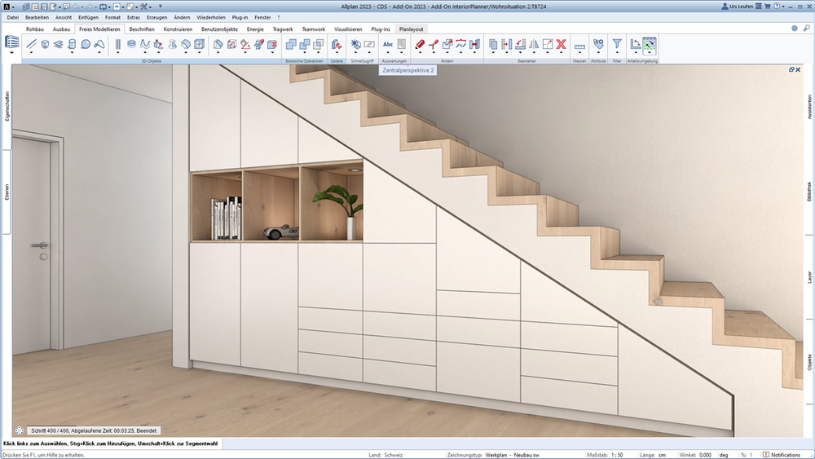Switch to the Planlayout tab
The height and width of the screenshot is (459, 815).
click(411, 29)
